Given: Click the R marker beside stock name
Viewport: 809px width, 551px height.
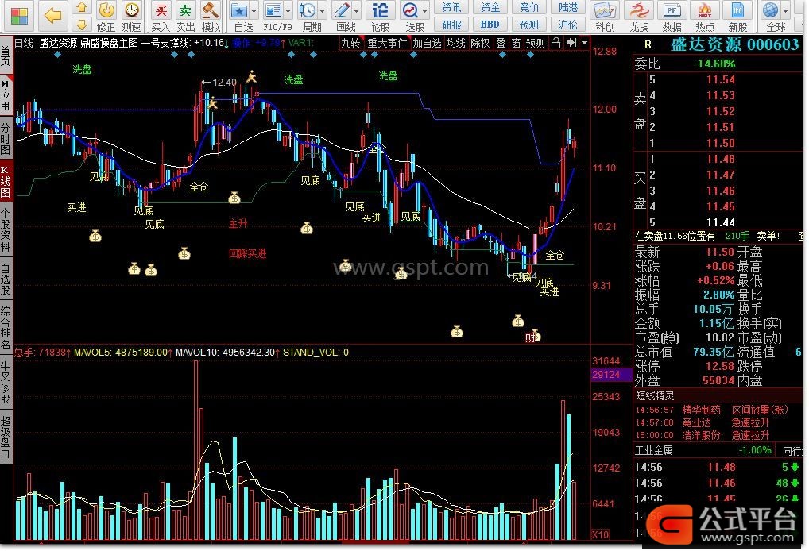Looking at the screenshot, I should [x=648, y=44].
